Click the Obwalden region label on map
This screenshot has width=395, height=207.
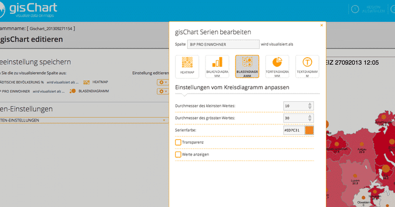click(363, 202)
